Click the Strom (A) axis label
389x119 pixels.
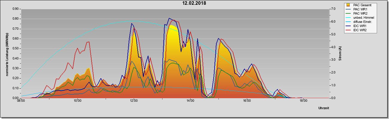340,54
